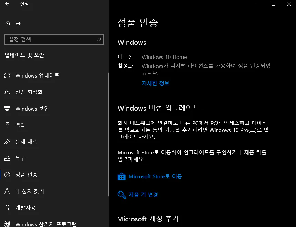The width and height of the screenshot is (296, 227).
Task: Click the 정품 인증 checkmark circle icon
Action: coord(7,175)
